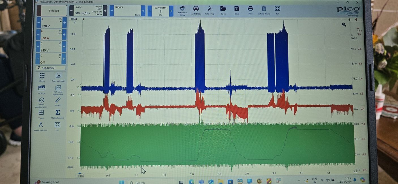Open the More tools grid
The height and width of the screenshot is (184, 398).
(42, 77)
